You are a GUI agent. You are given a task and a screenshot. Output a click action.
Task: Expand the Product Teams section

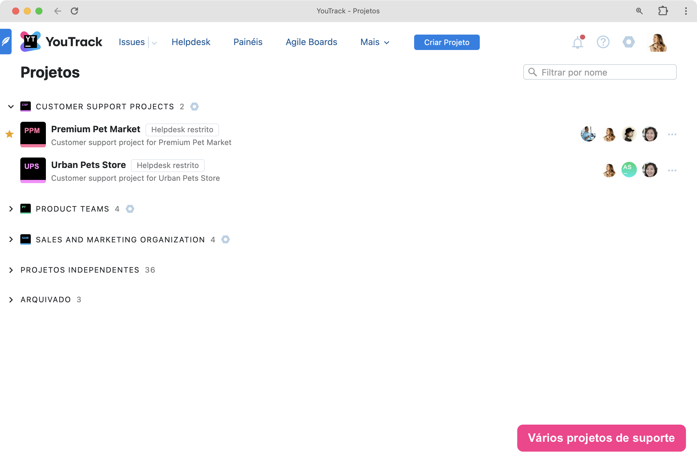11,209
